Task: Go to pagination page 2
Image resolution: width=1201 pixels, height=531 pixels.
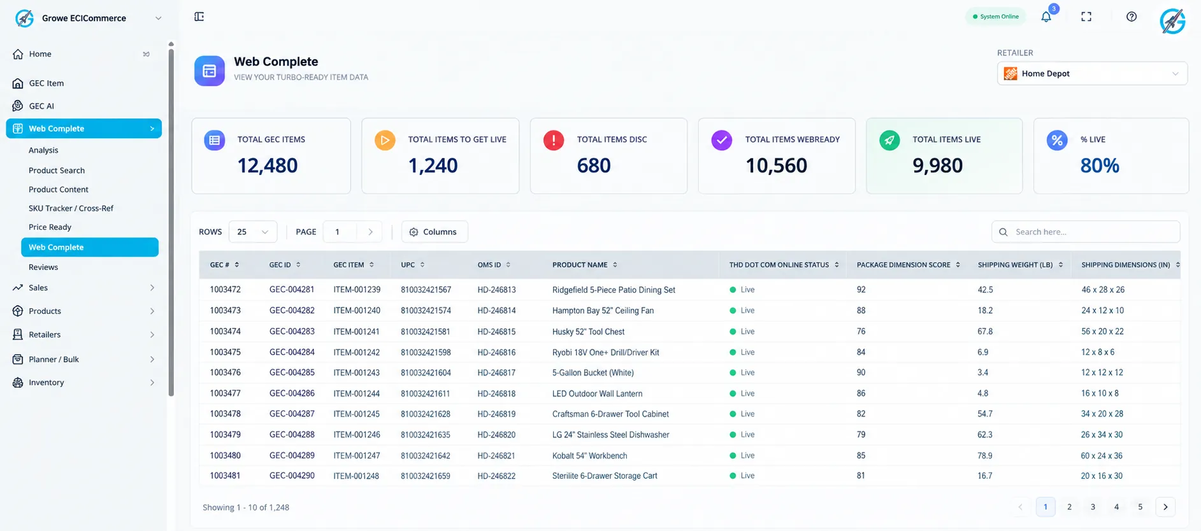Action: coord(1069,507)
